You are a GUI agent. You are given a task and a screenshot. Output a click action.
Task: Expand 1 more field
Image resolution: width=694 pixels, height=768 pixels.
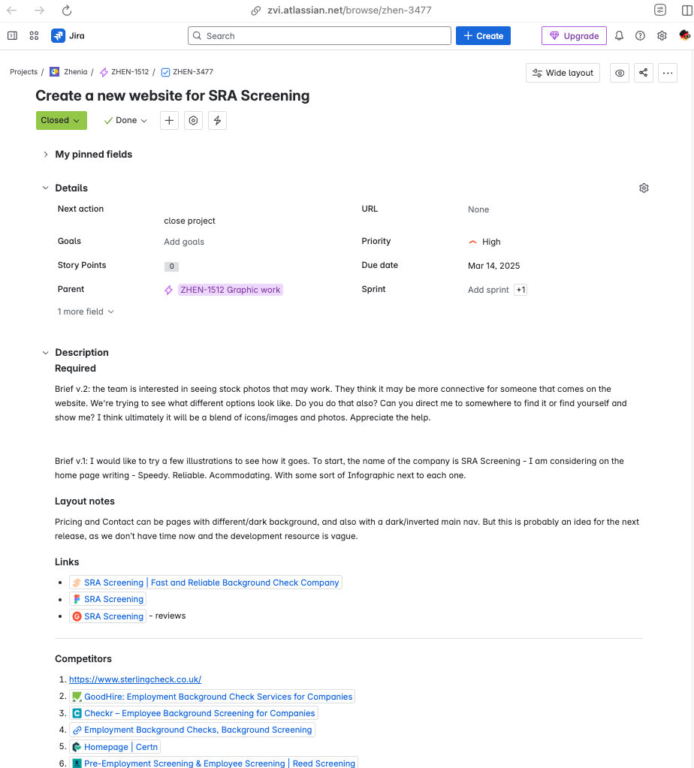86,312
